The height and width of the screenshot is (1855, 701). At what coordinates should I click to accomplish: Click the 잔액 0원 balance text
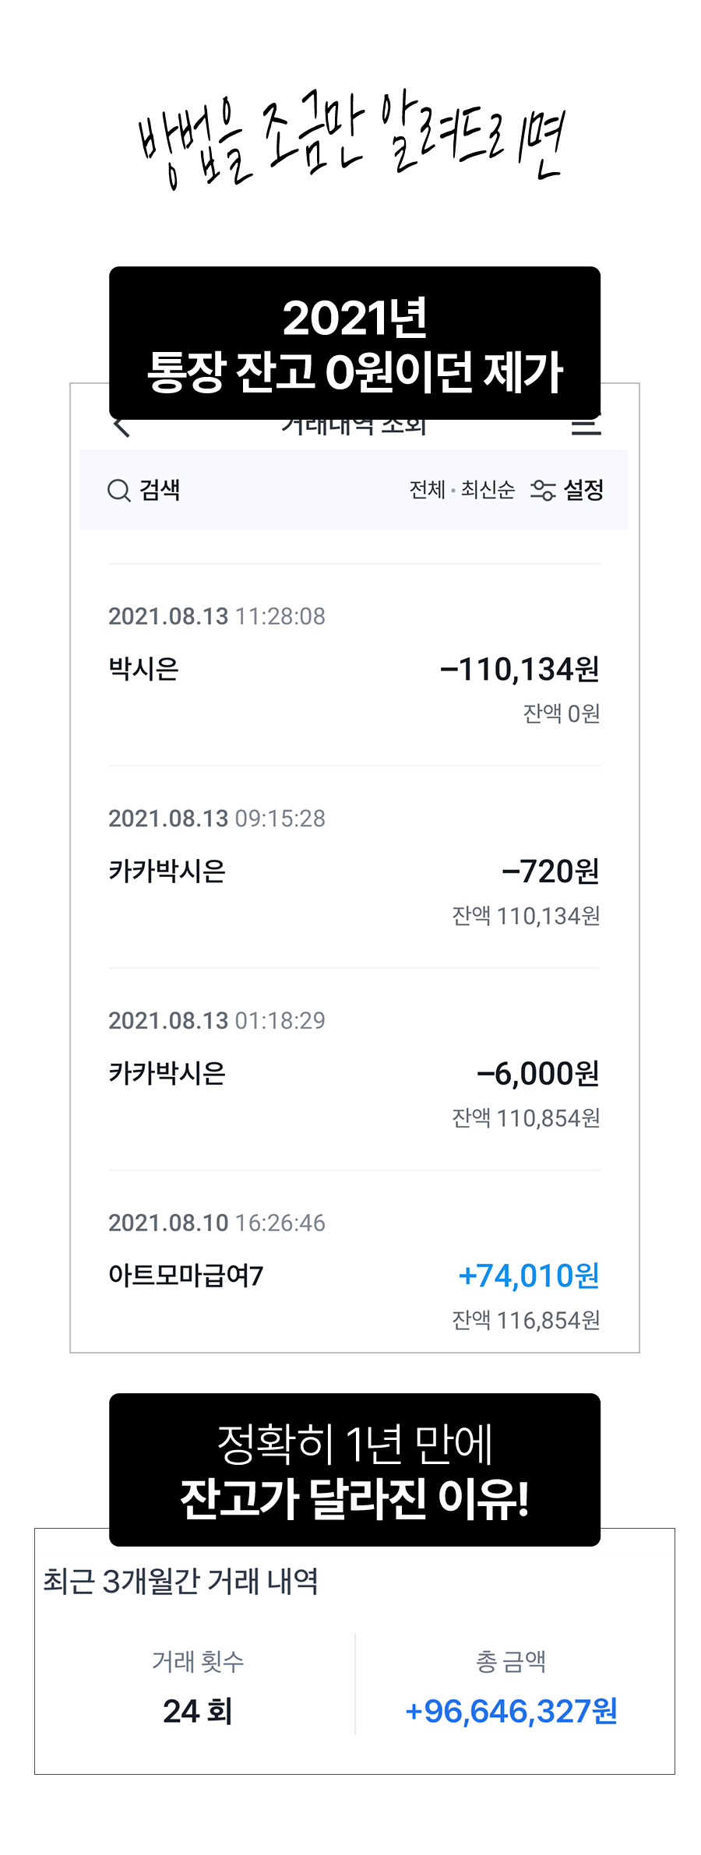point(562,713)
